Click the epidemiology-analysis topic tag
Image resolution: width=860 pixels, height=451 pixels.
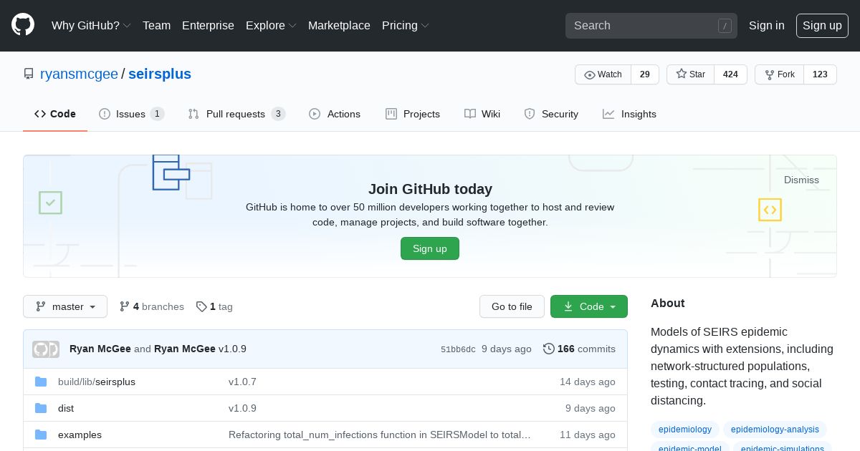tap(775, 430)
